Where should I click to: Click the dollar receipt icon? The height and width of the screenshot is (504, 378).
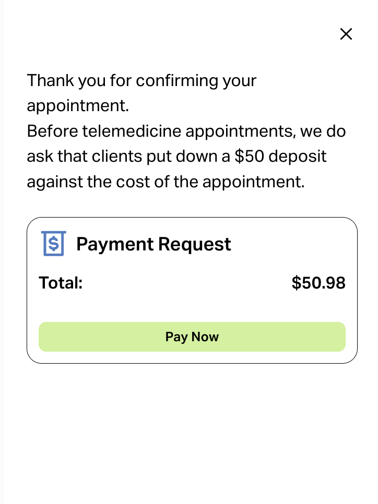click(53, 244)
